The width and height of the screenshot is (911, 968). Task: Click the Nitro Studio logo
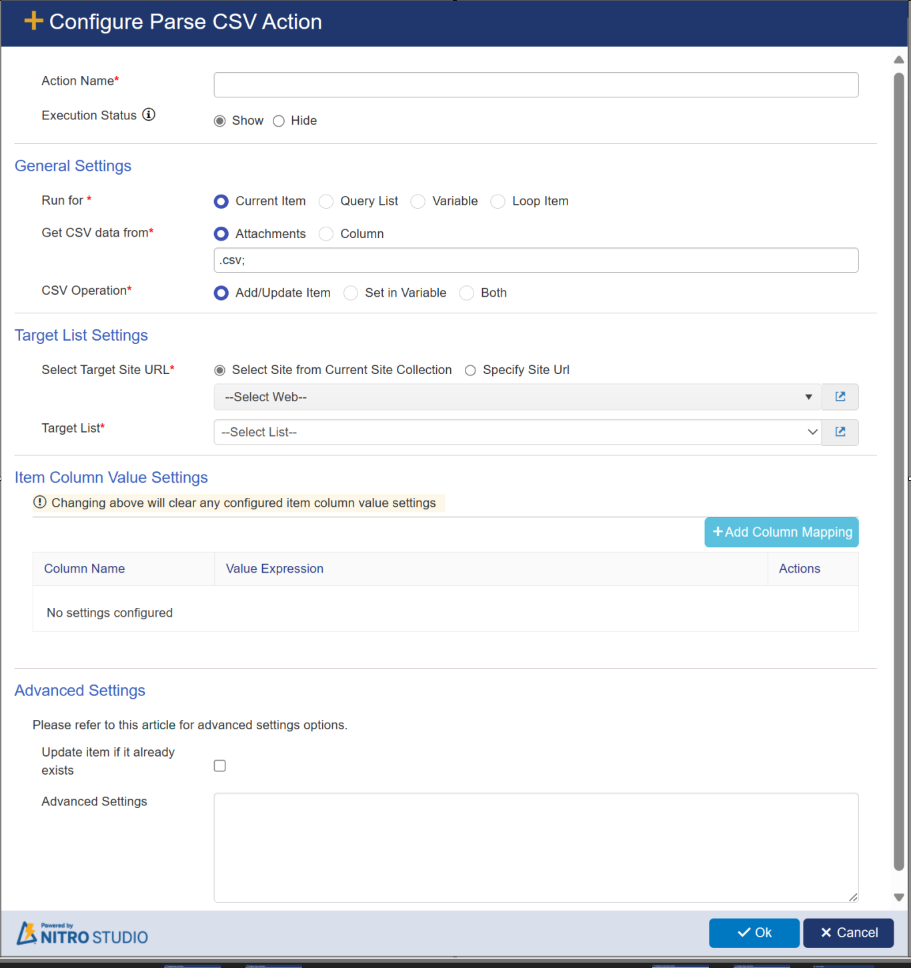pos(82,933)
